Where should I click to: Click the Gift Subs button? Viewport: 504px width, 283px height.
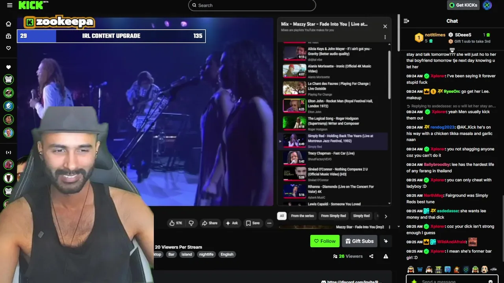click(x=359, y=241)
